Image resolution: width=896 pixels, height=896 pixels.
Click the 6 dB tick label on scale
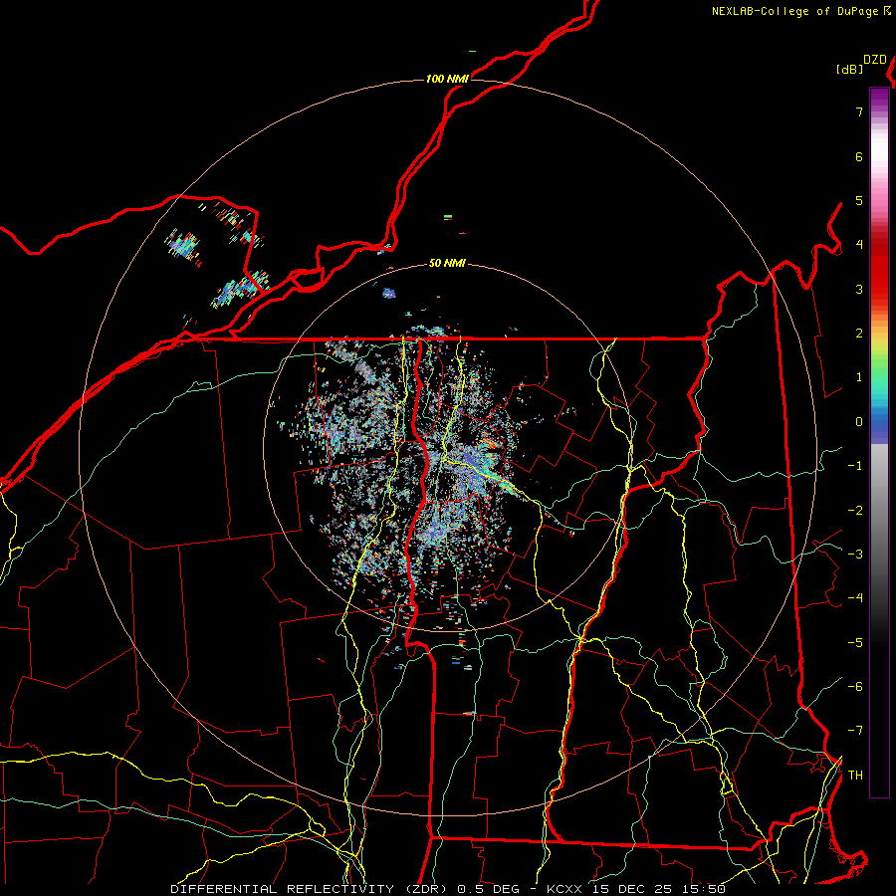(859, 156)
